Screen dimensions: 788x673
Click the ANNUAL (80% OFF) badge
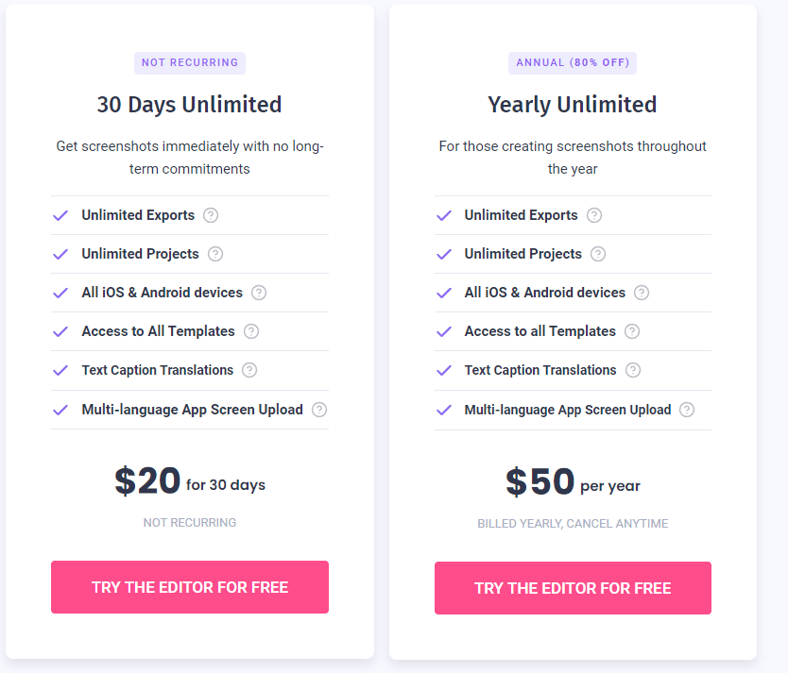pos(573,63)
